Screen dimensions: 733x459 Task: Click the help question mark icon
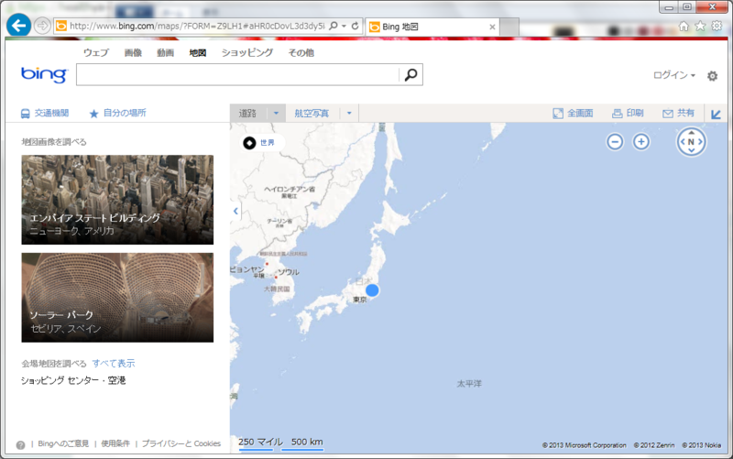[20, 445]
